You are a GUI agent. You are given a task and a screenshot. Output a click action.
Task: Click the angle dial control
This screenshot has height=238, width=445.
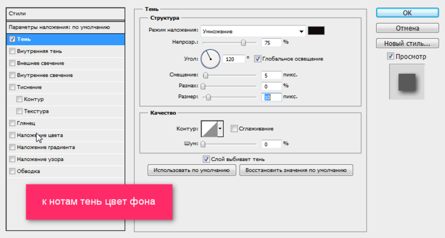210,59
